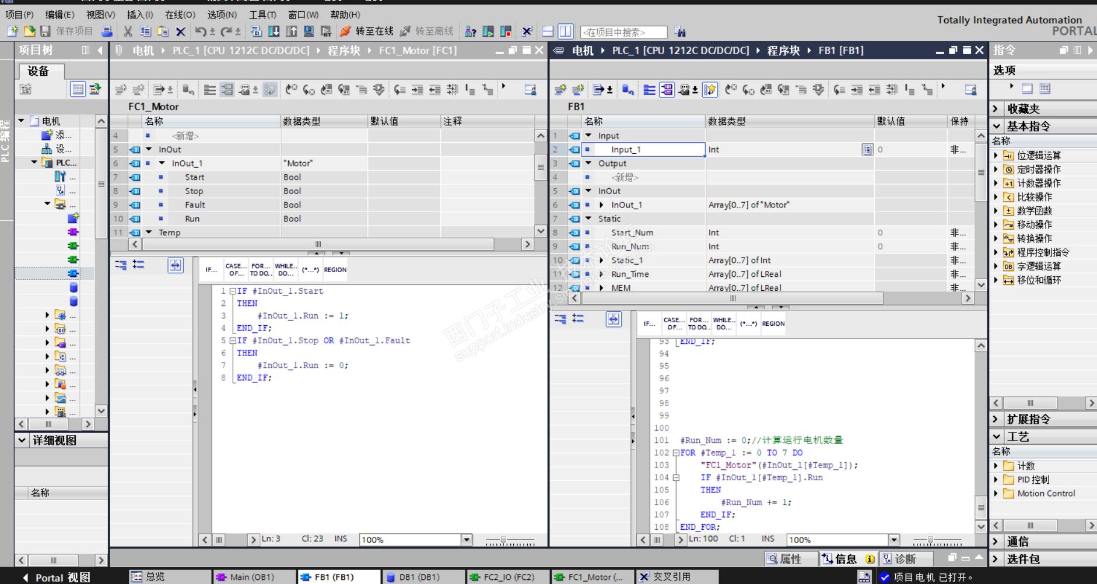Toggle vertical split of editor space
This screenshot has height=584, width=1097.
(x=565, y=31)
